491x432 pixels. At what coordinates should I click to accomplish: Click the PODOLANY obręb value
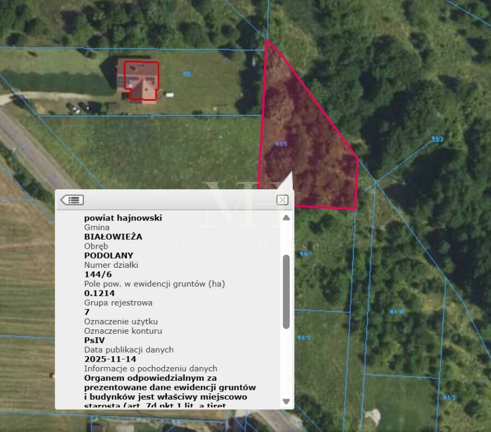pos(109,255)
